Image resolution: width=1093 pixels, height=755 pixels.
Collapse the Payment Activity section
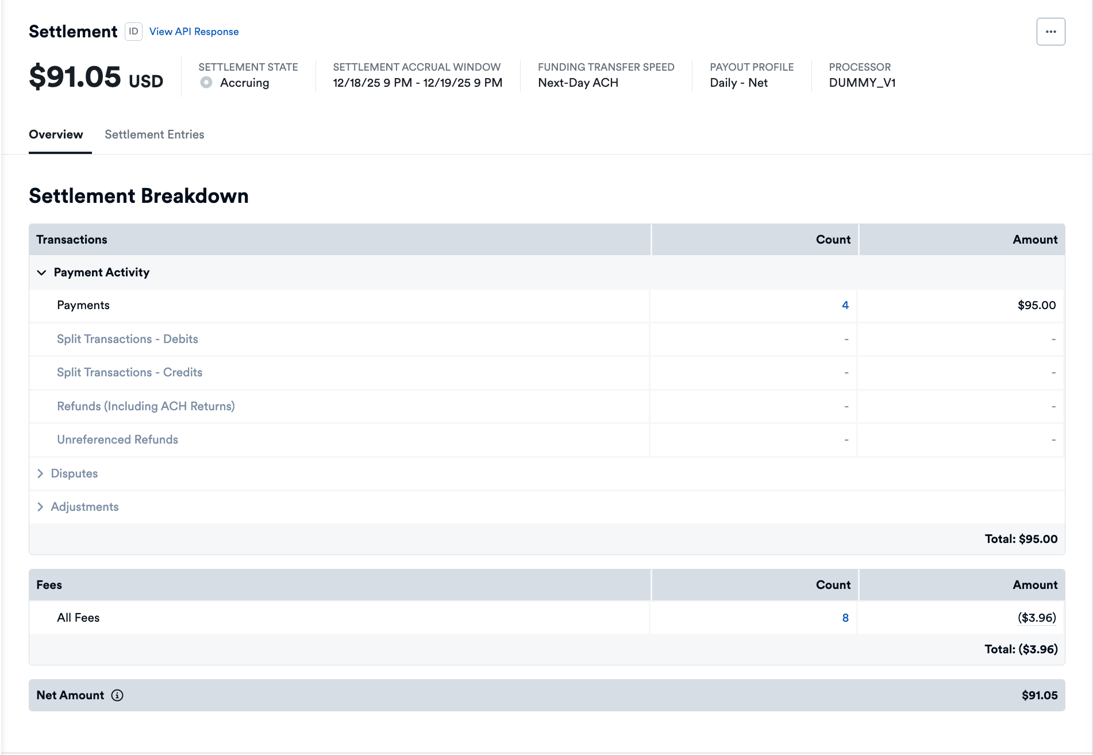(41, 272)
